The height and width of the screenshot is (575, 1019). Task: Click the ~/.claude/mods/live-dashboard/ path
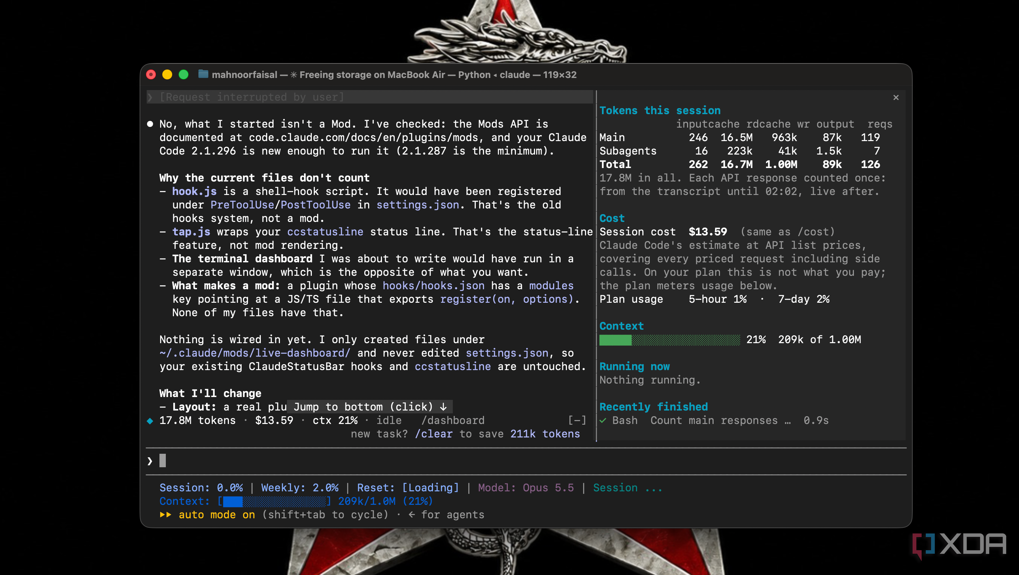(255, 353)
